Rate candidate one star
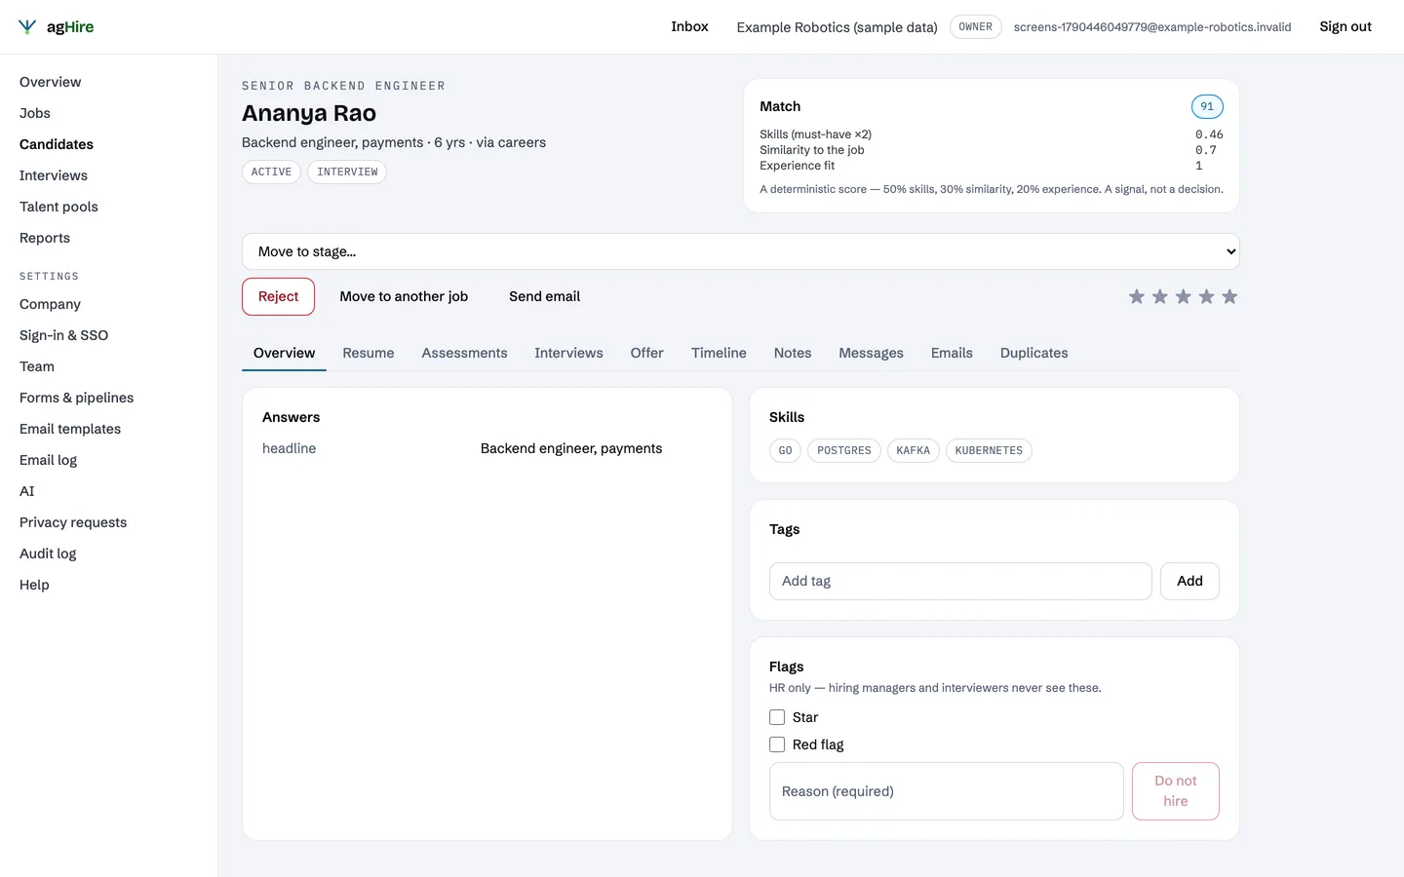The width and height of the screenshot is (1404, 877). pos(1137,296)
